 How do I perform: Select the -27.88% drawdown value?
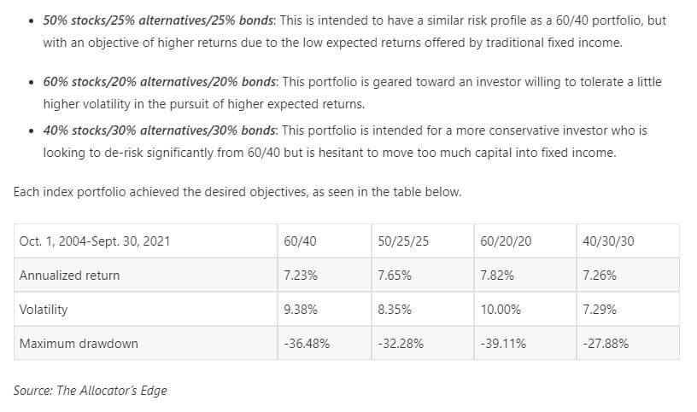pyautogui.click(x=606, y=344)
